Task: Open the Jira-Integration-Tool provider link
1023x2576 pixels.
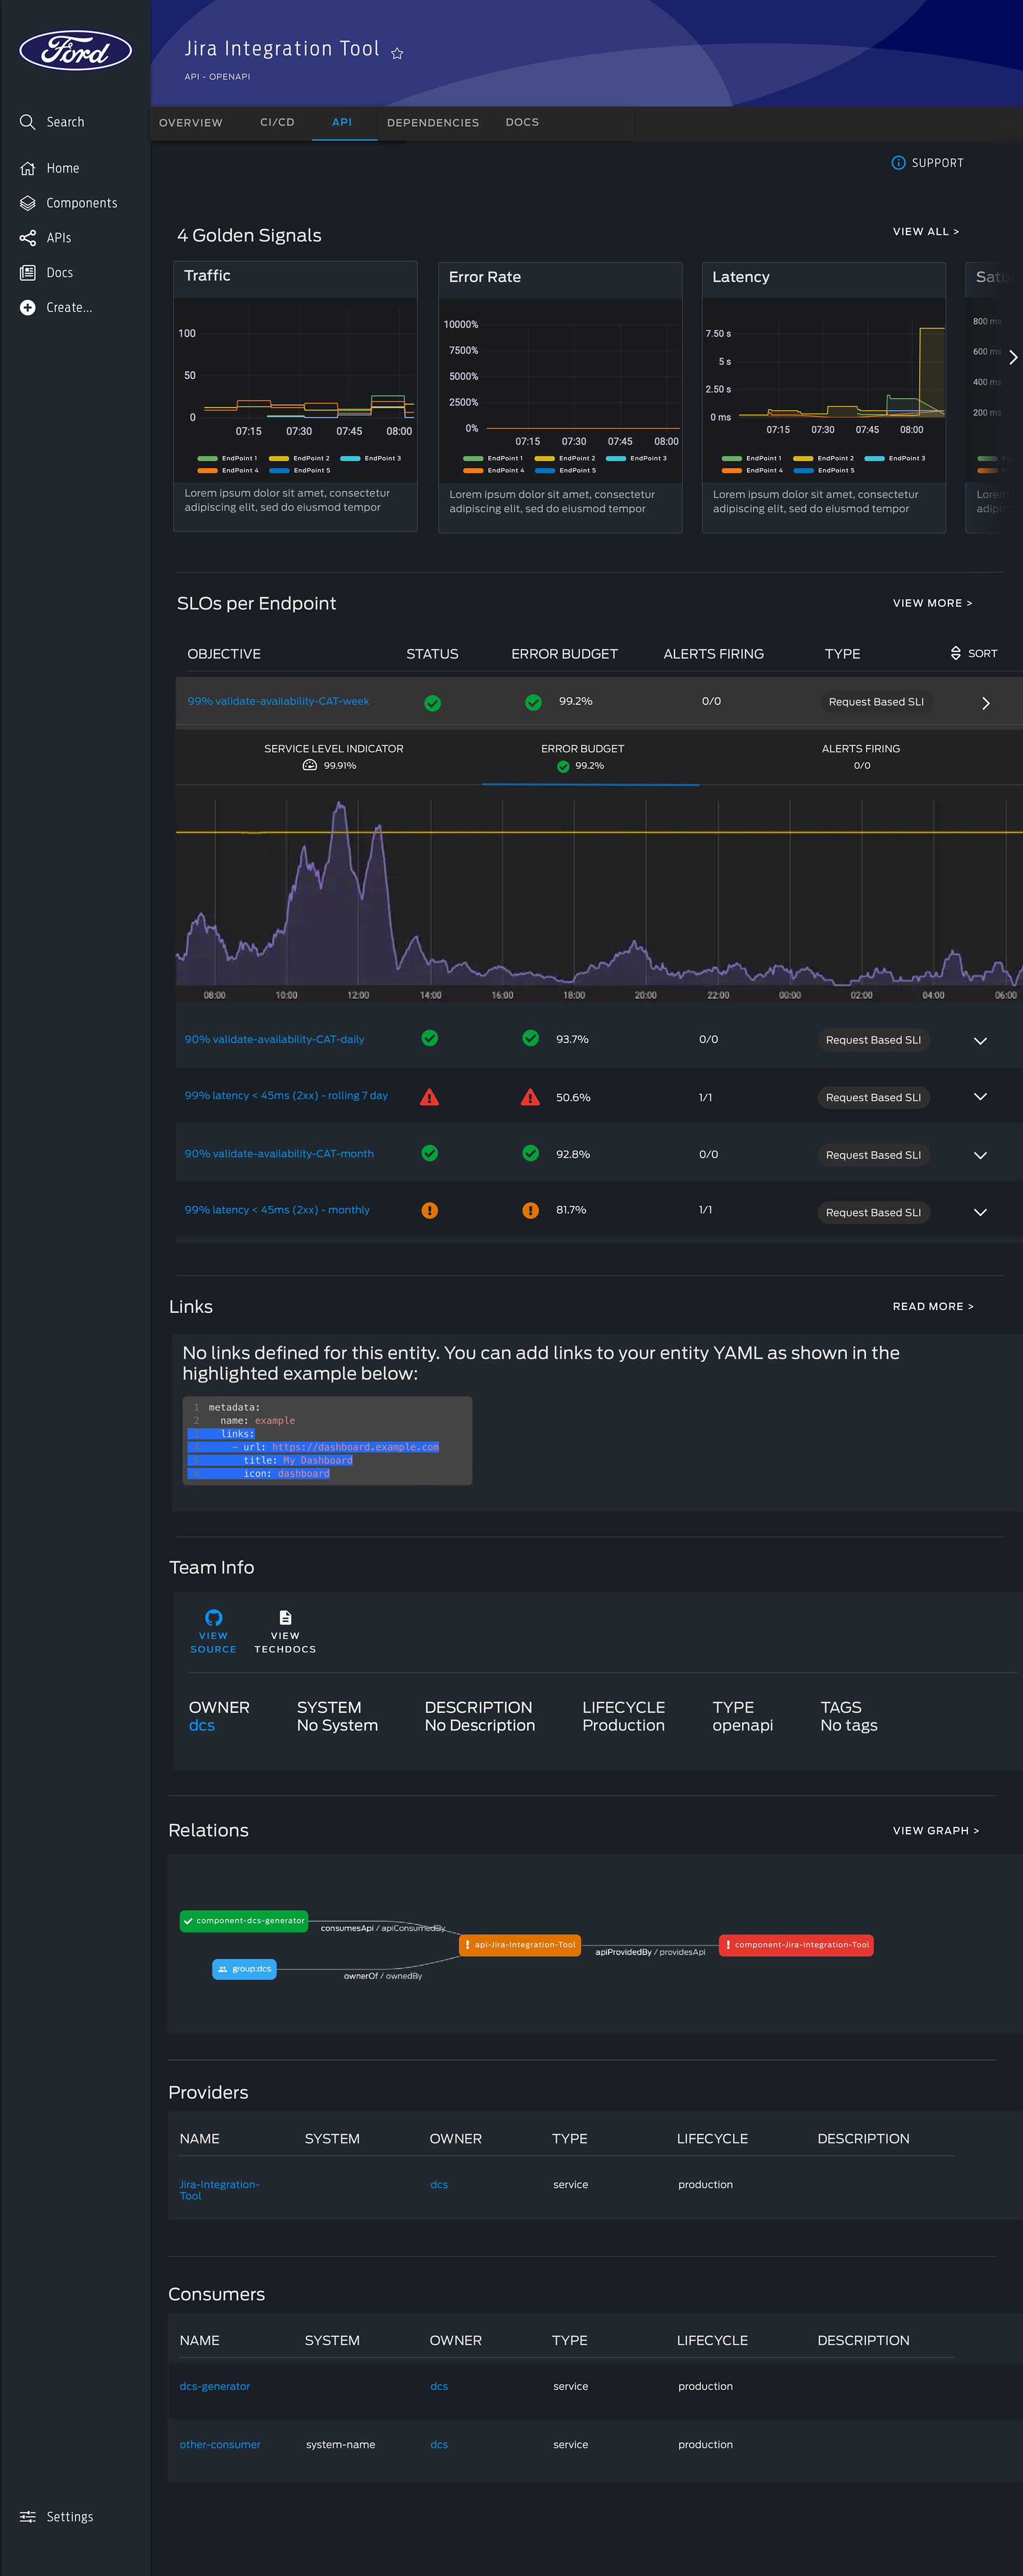Action: [x=219, y=2190]
